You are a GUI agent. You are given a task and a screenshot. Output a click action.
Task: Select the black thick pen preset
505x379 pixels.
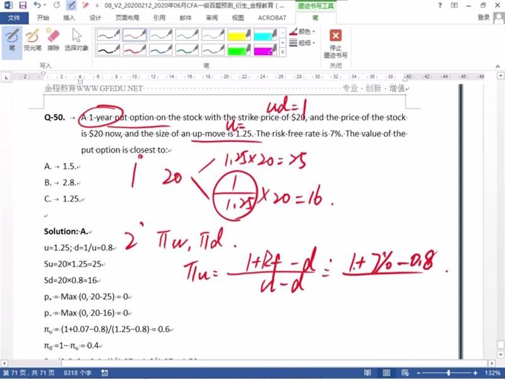[x=108, y=50]
